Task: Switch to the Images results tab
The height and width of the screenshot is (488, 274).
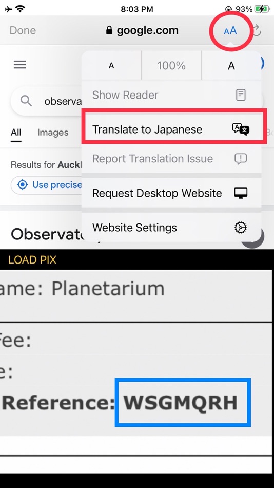Action: (x=52, y=133)
